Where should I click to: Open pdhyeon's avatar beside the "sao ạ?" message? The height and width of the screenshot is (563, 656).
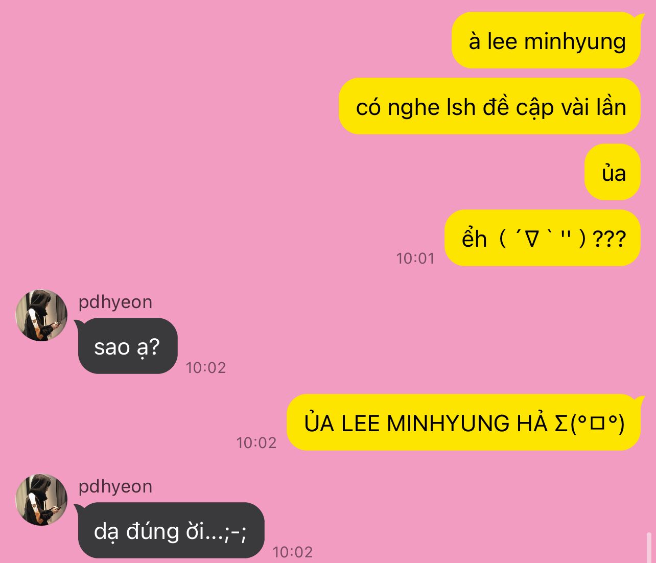[x=41, y=315]
